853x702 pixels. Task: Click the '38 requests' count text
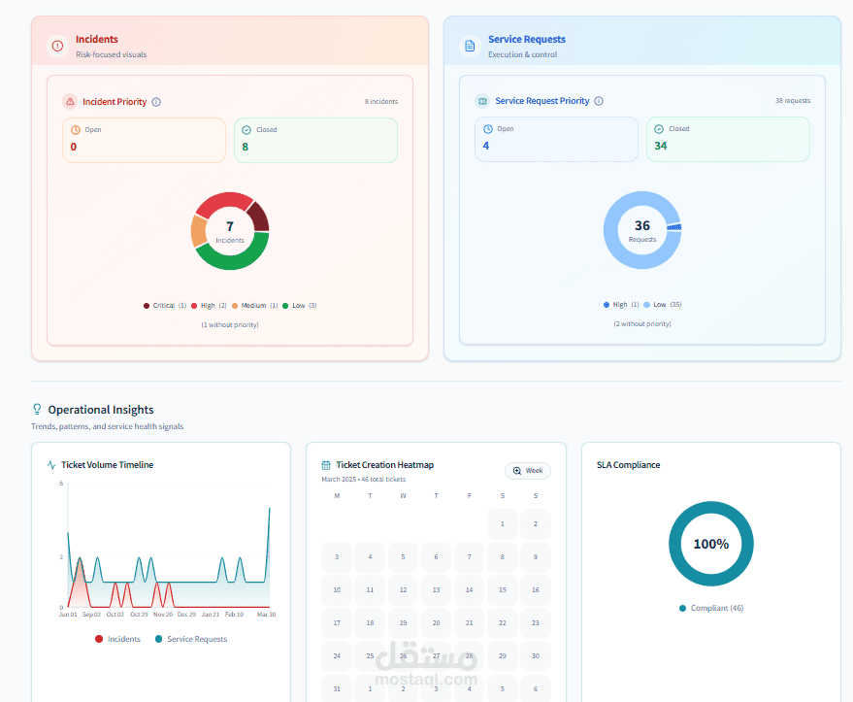coord(793,101)
